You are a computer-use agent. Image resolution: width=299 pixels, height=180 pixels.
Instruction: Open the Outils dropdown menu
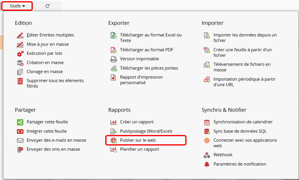coord(17,6)
